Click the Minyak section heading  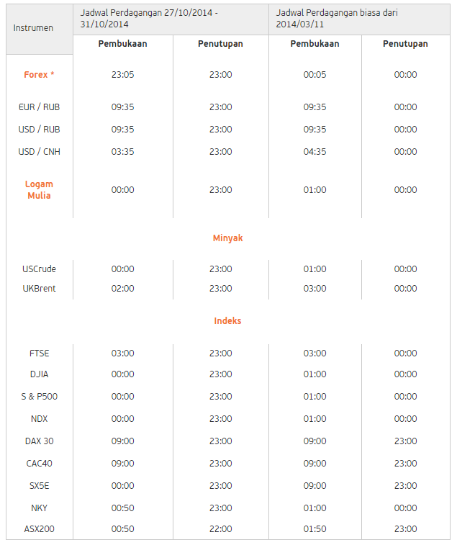click(x=227, y=238)
